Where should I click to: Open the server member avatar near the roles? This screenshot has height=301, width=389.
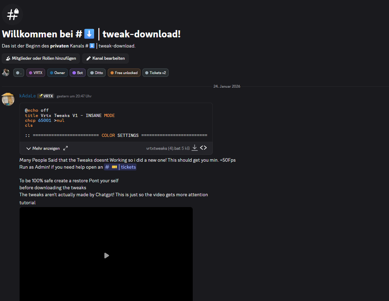(x=6, y=73)
